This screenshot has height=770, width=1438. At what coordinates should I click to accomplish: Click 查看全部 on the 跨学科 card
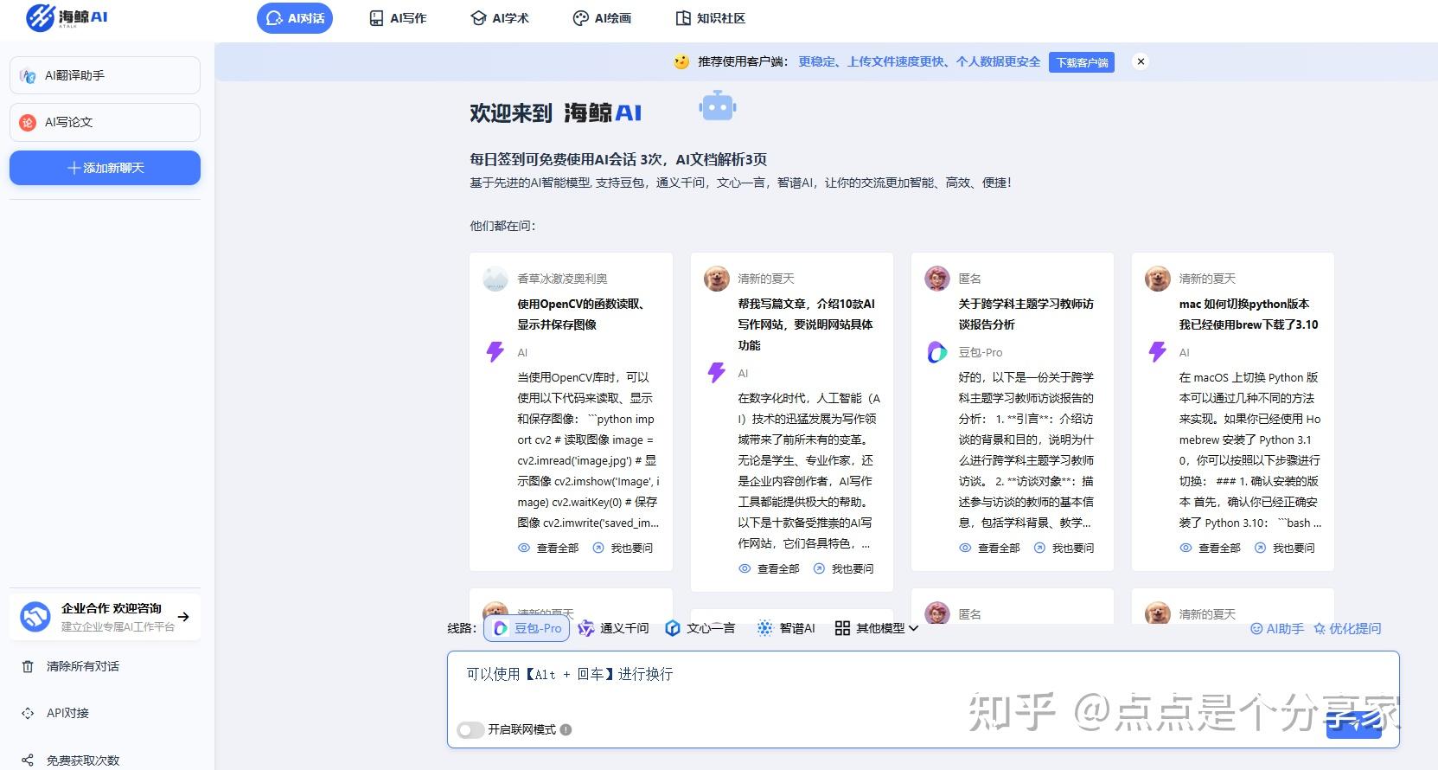point(989,548)
